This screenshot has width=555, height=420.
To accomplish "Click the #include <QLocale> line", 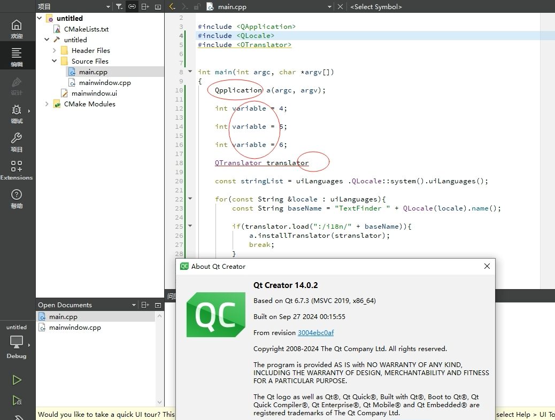I will (x=236, y=35).
